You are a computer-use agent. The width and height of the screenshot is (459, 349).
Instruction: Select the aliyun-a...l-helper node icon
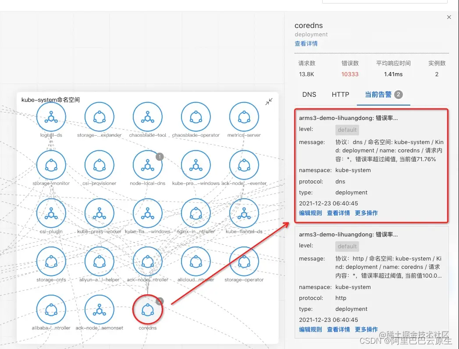coord(99,261)
